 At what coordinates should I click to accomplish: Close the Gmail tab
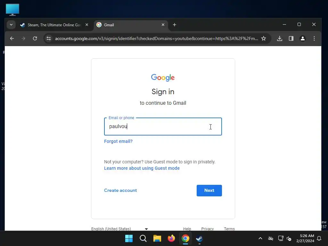pyautogui.click(x=163, y=25)
